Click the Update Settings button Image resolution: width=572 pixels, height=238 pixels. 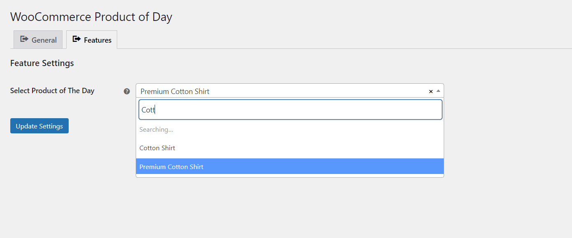pyautogui.click(x=39, y=126)
